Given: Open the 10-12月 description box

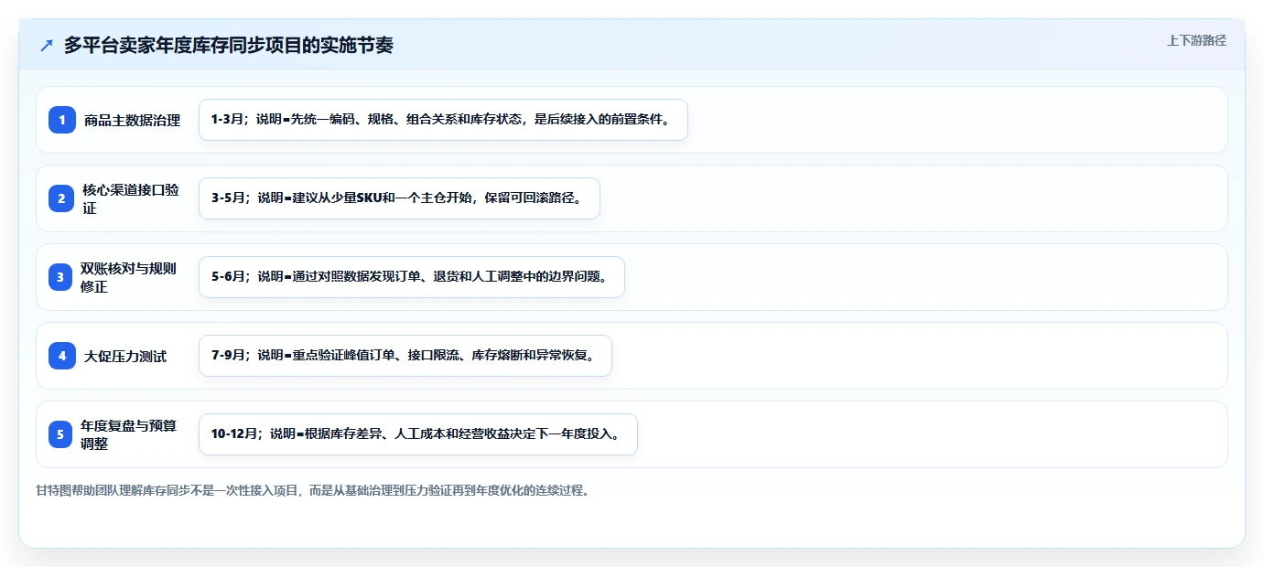Looking at the screenshot, I should click(x=418, y=434).
